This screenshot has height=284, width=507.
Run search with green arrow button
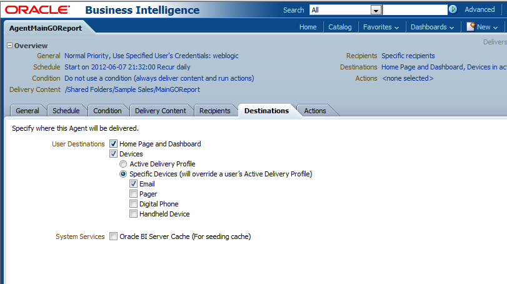pyautogui.click(x=453, y=9)
